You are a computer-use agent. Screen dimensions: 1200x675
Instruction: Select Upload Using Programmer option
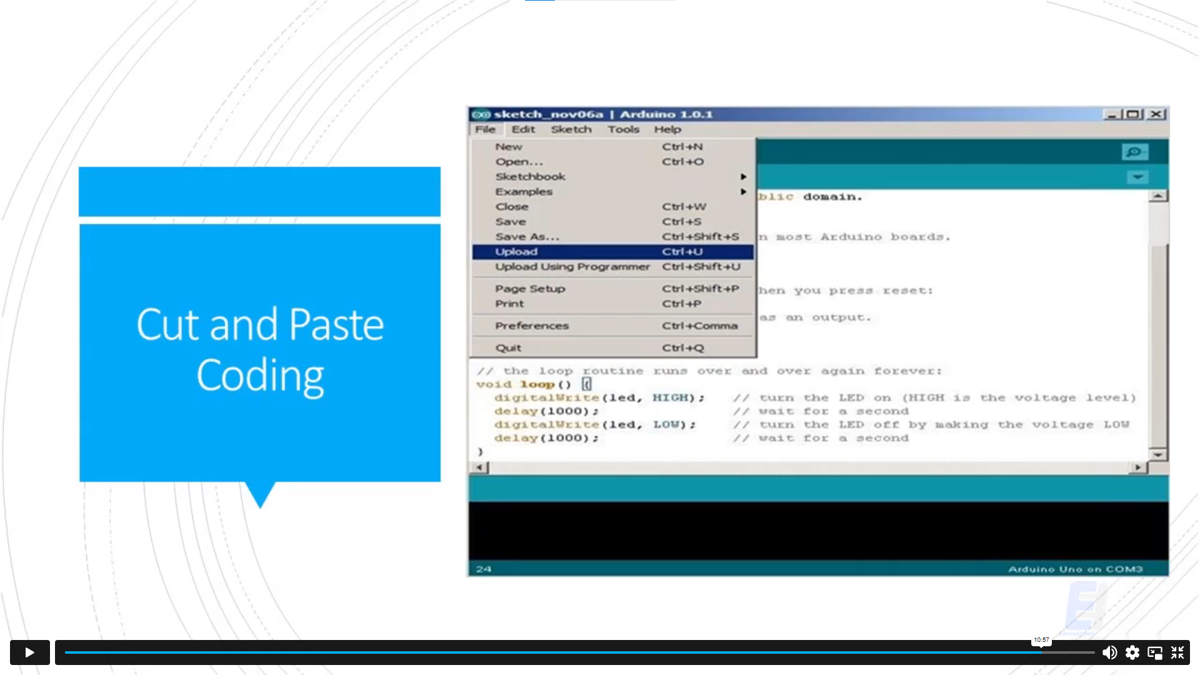pos(572,266)
